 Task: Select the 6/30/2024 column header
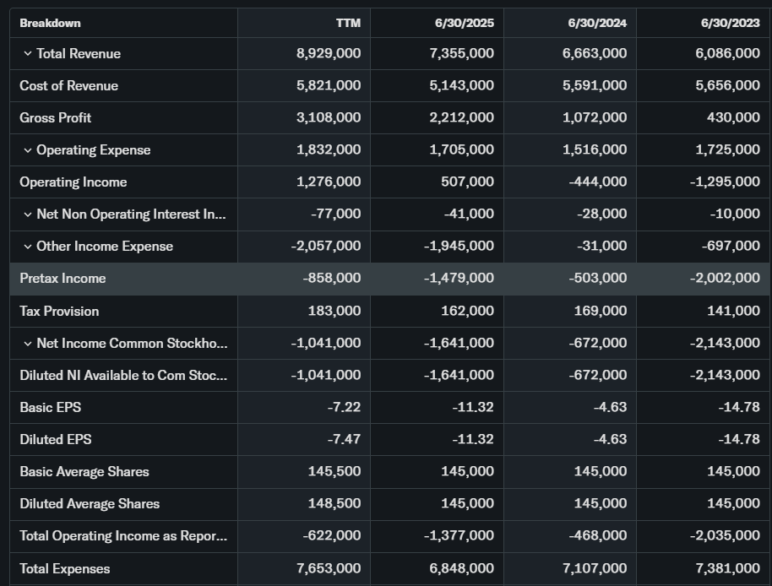pos(597,23)
